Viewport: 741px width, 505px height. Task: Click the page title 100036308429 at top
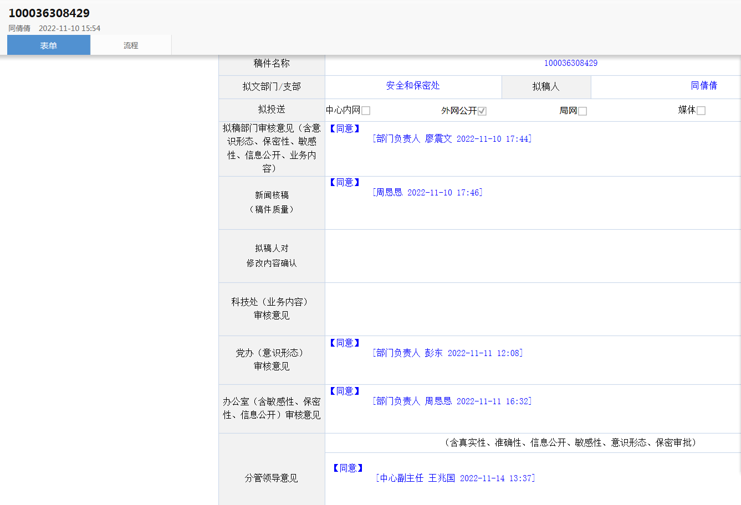(x=49, y=13)
